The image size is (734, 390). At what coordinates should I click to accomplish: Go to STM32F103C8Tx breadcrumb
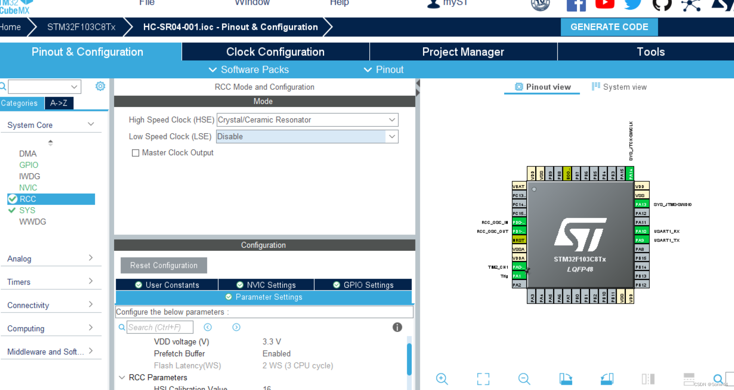(x=81, y=27)
